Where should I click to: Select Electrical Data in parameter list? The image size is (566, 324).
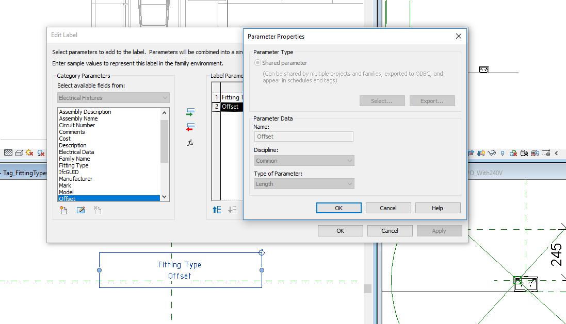click(x=109, y=152)
